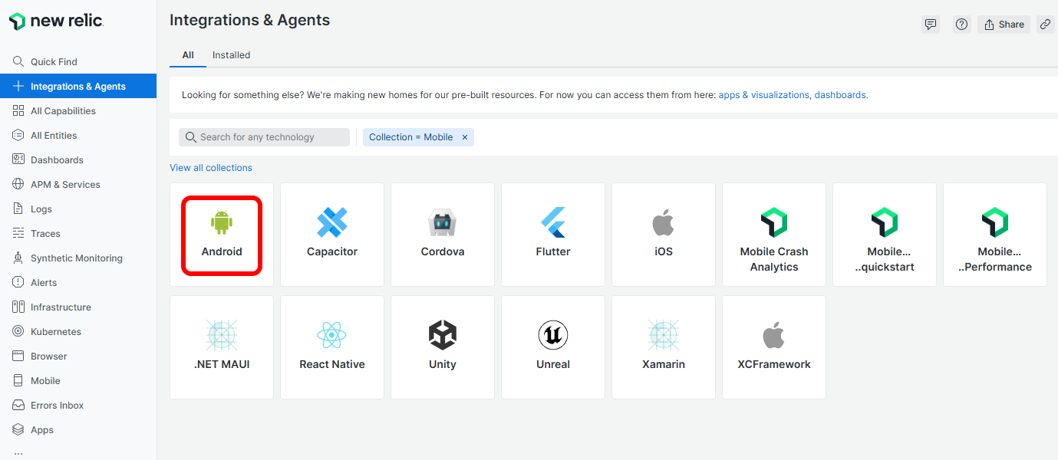This screenshot has width=1058, height=460.
Task: Select the .NET MAUI integration card
Action: point(222,347)
